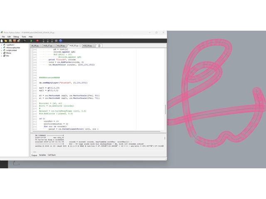Click the output panel vertical scrollbar

pos(165,138)
